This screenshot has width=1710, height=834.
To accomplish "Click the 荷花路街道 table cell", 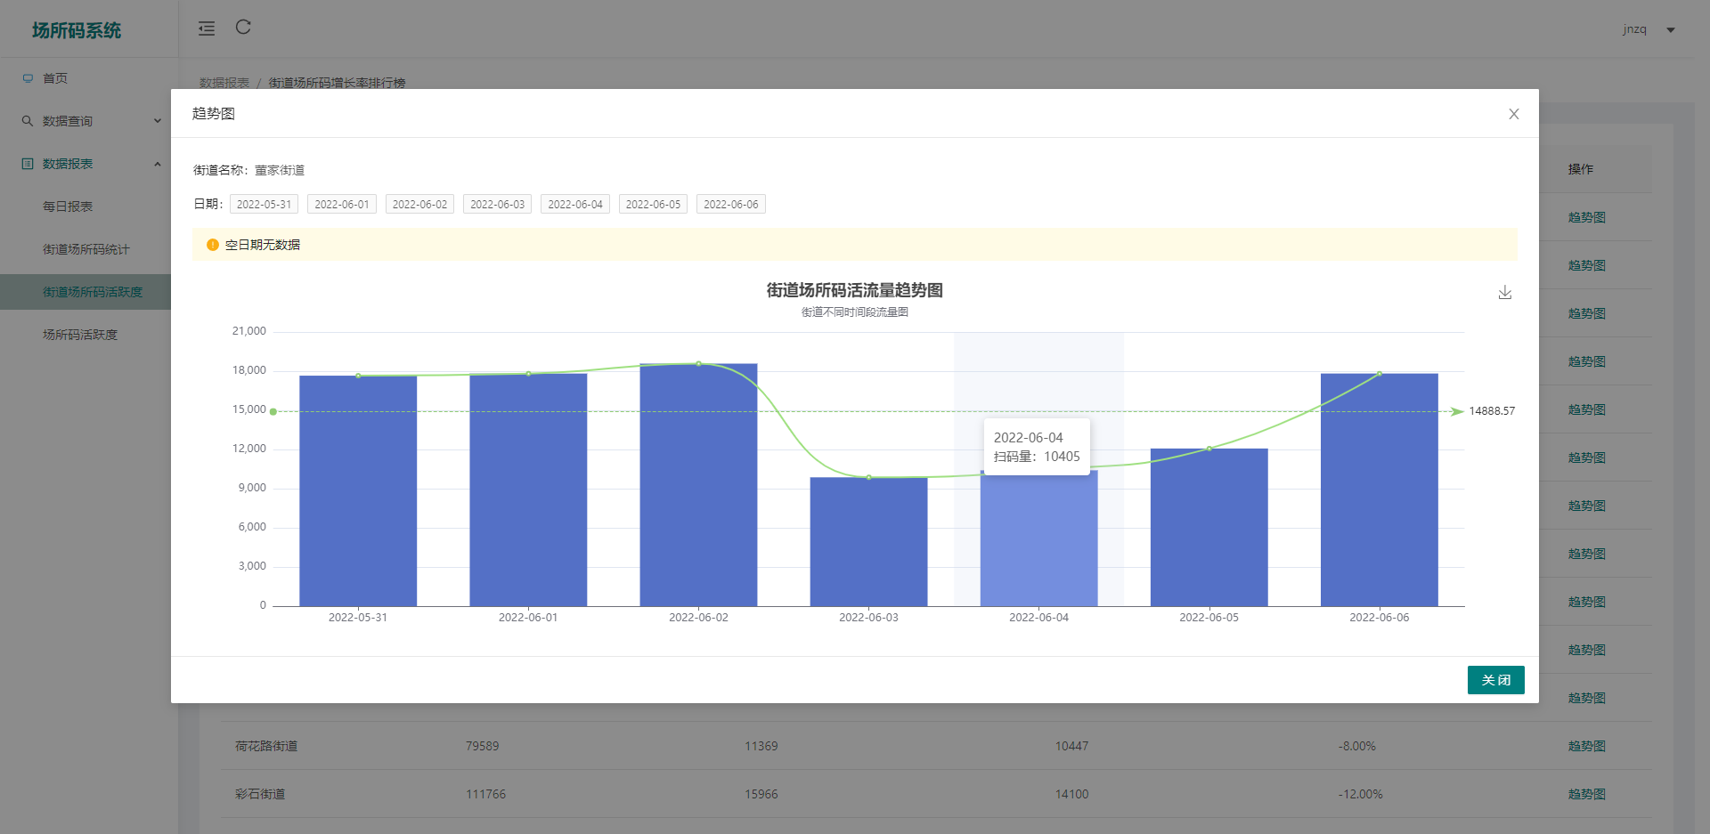I will (266, 746).
